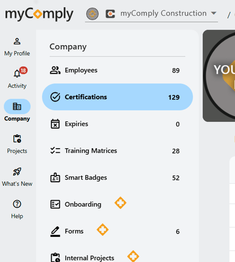Open My Profile person icon
235x262 pixels.
click(17, 41)
